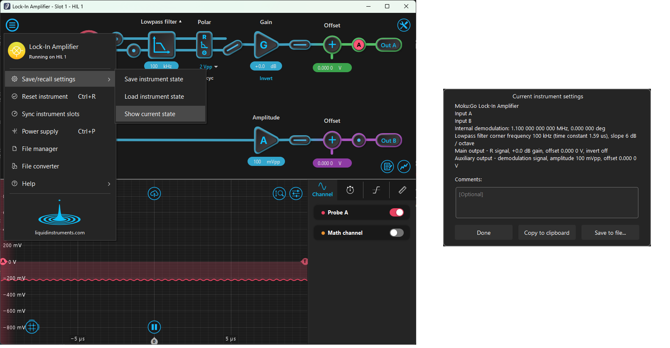Open the data logger icon
This screenshot has height=348, width=670.
pyautogui.click(x=388, y=167)
